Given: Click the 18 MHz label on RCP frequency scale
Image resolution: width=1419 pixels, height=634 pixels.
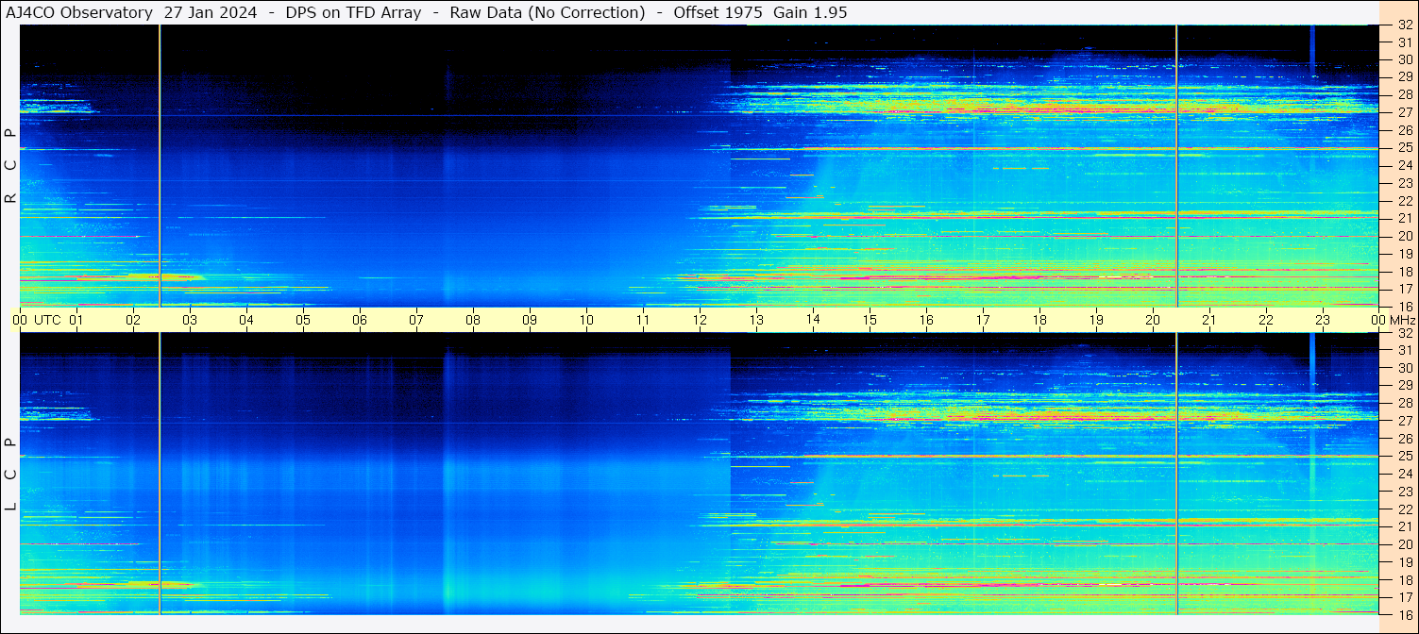Looking at the screenshot, I should (1404, 272).
